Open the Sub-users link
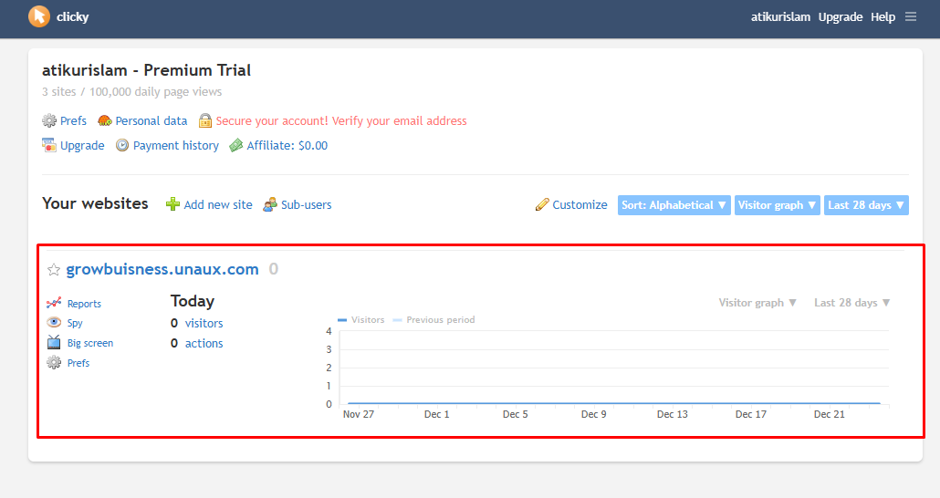The height and width of the screenshot is (498, 940). (307, 204)
